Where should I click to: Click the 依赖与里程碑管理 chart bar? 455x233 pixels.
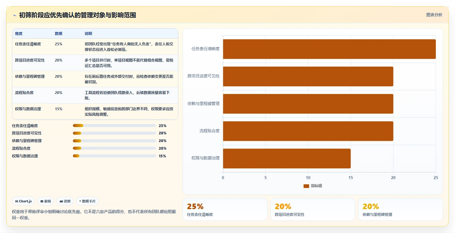pos(308,103)
